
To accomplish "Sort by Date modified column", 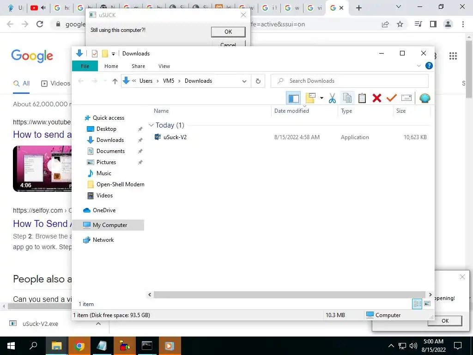I will 291,111.
